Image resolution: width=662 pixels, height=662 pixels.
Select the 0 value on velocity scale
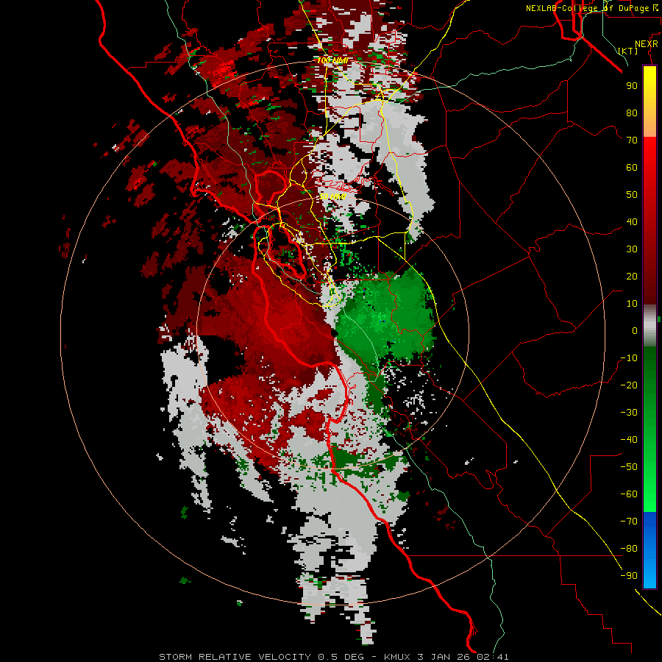click(x=635, y=330)
